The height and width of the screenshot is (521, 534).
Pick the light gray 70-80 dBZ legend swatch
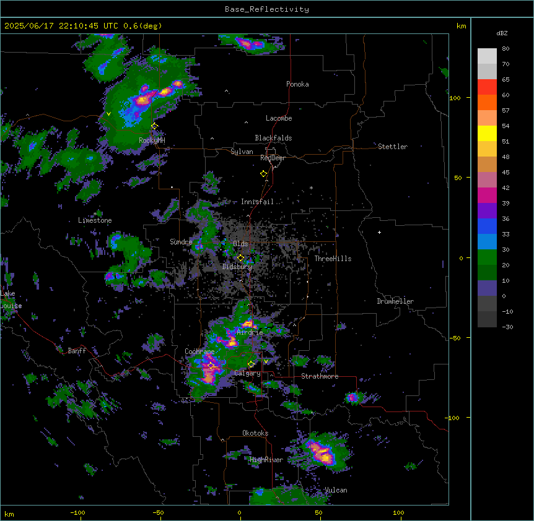[487, 56]
